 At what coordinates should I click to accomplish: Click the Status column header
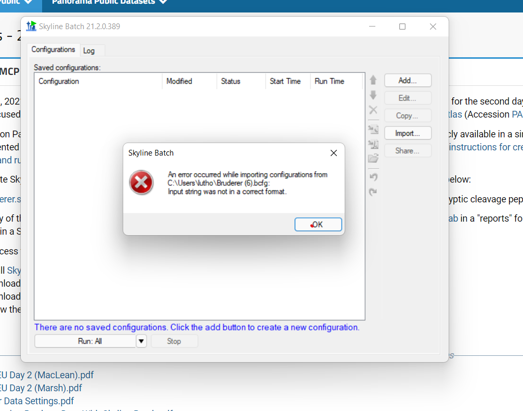pyautogui.click(x=231, y=81)
